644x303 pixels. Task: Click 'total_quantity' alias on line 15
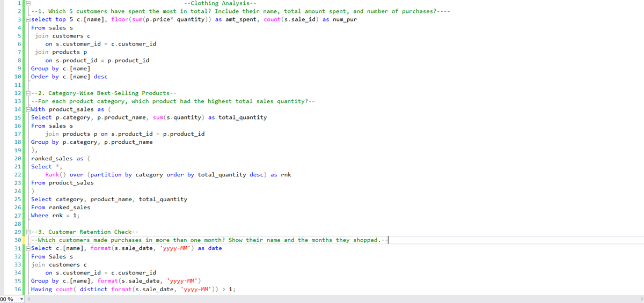243,117
